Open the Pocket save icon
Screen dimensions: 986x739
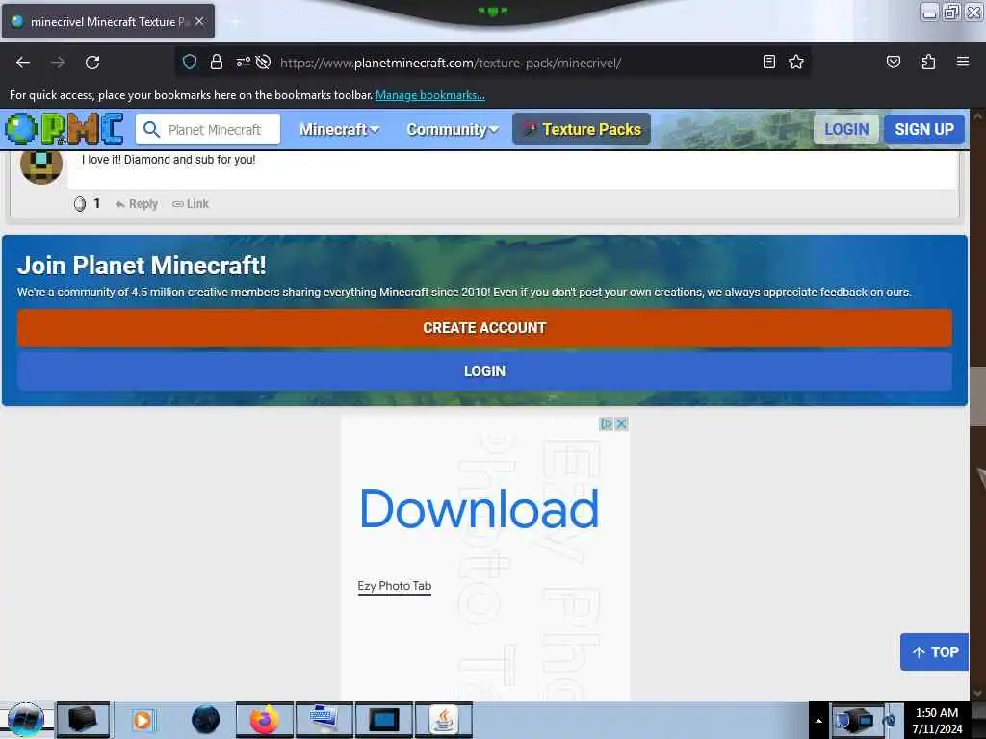click(x=893, y=62)
